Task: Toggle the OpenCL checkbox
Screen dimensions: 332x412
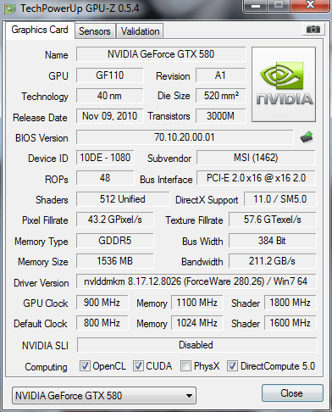Action: click(85, 366)
